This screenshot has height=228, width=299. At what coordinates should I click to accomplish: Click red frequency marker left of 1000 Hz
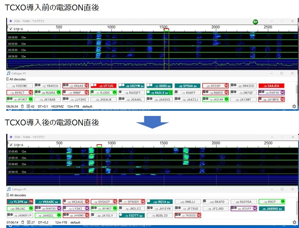pyautogui.click(x=99, y=146)
